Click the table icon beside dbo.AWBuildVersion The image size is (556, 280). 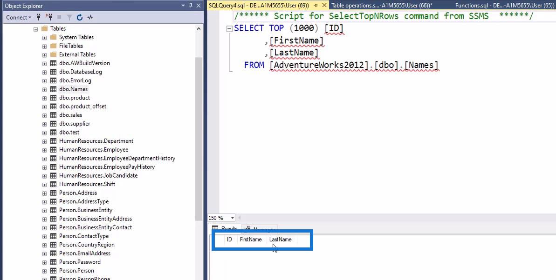tap(53, 63)
